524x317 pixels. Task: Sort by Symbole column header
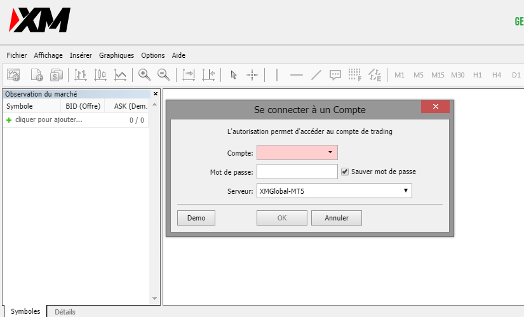32,106
